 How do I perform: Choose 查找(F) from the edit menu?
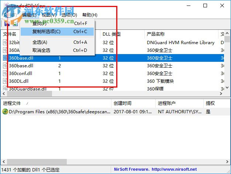pos(57,23)
